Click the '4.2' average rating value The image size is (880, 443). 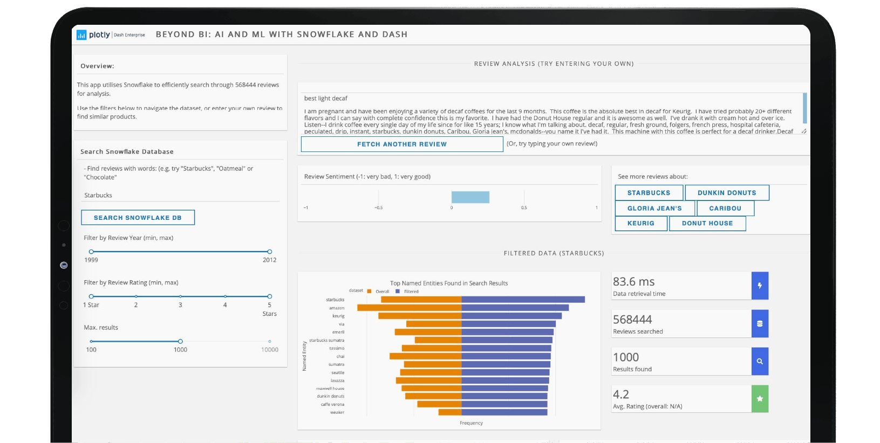(x=621, y=394)
